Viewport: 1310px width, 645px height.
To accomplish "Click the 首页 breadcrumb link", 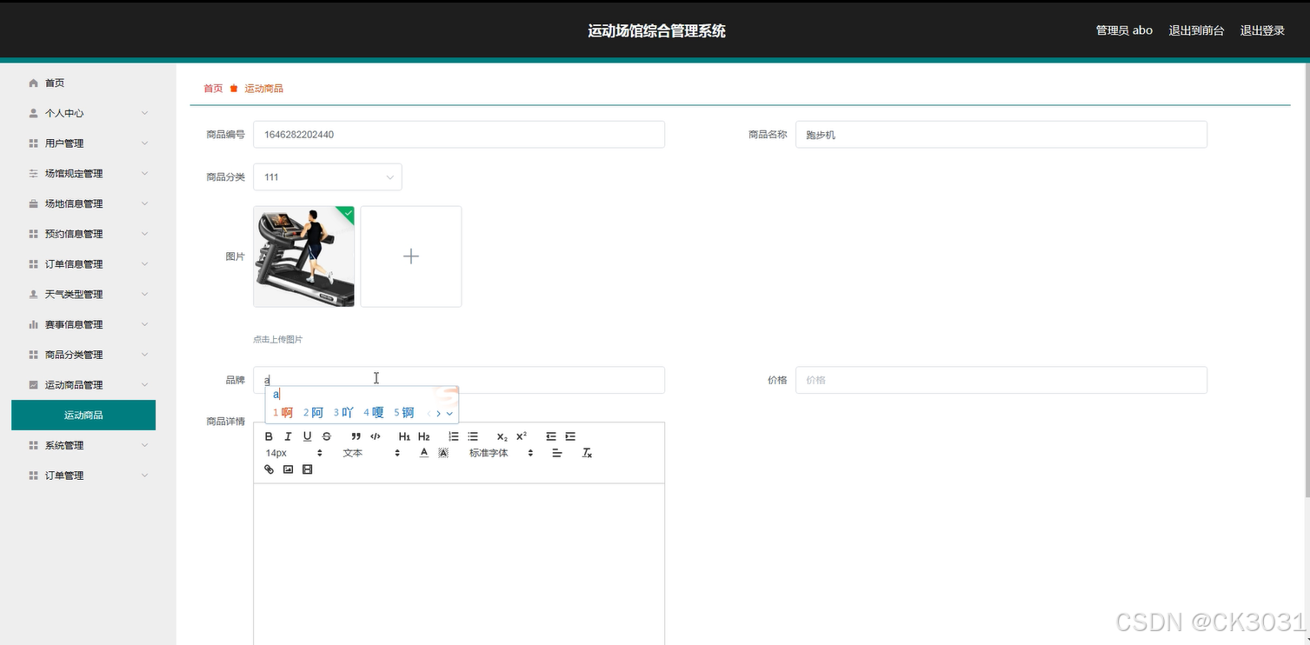I will pyautogui.click(x=213, y=89).
